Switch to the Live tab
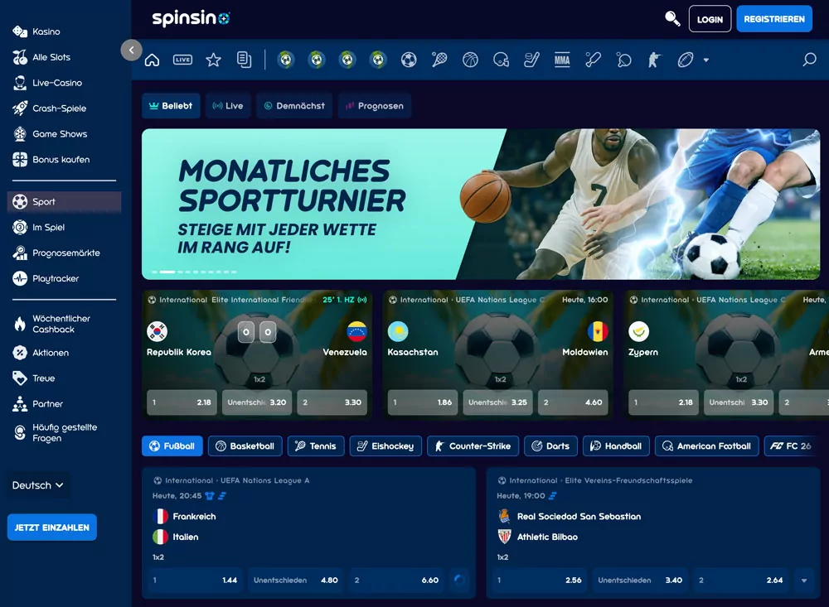Viewport: 829px width, 607px height. tap(228, 106)
